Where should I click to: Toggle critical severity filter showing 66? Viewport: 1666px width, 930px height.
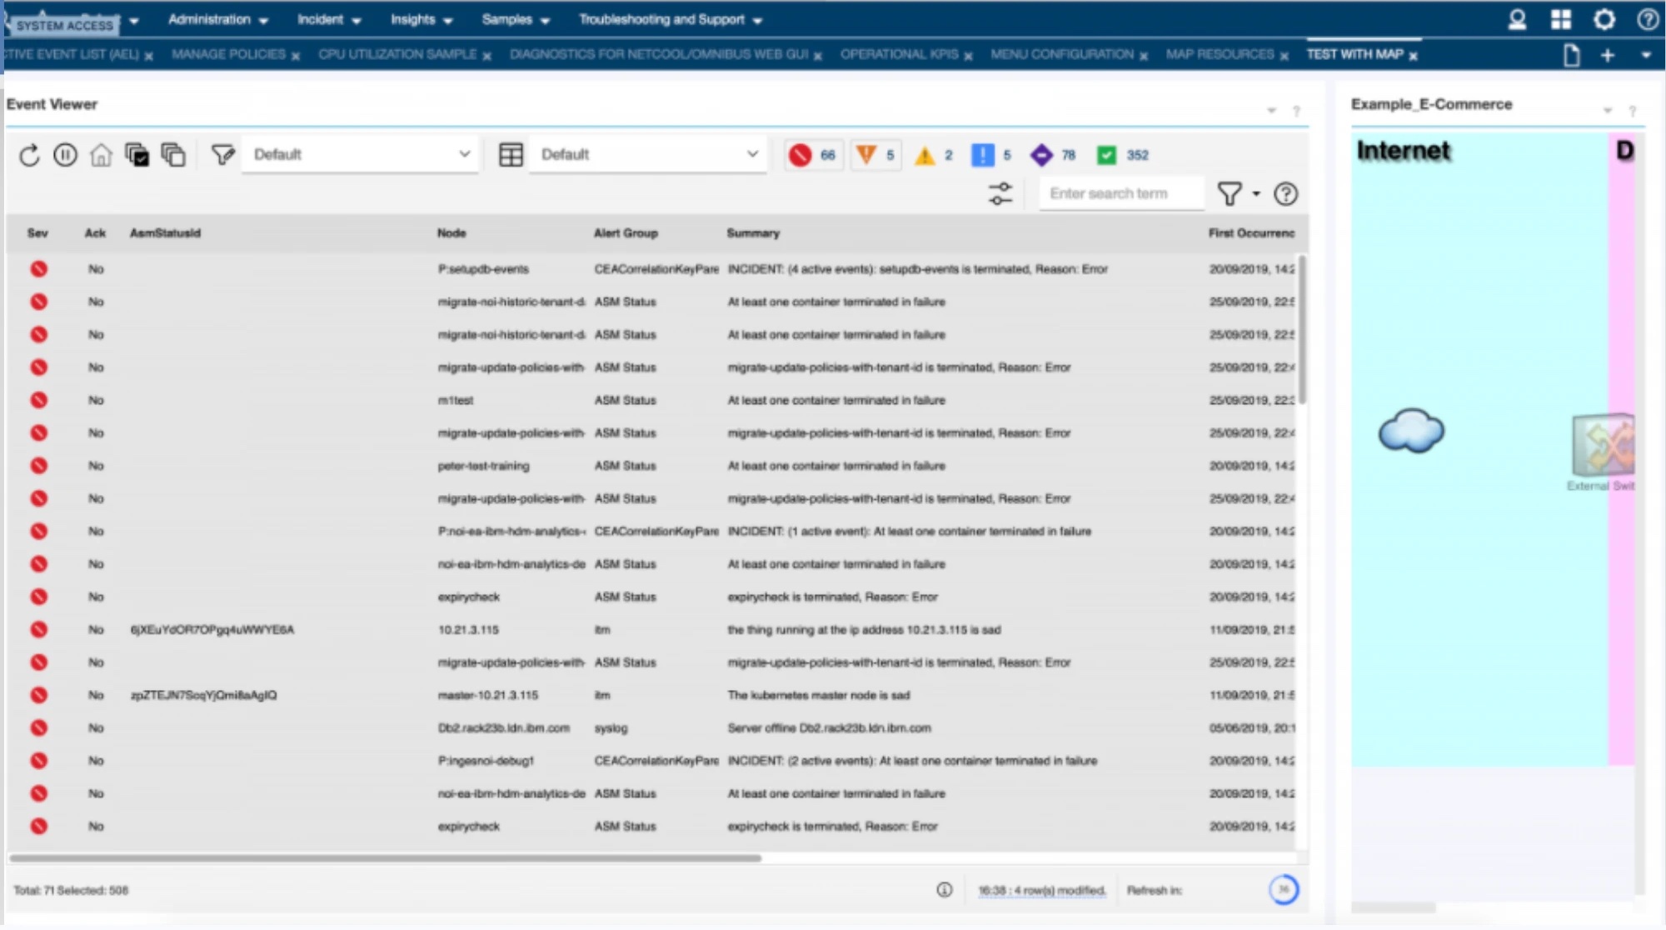coord(812,155)
